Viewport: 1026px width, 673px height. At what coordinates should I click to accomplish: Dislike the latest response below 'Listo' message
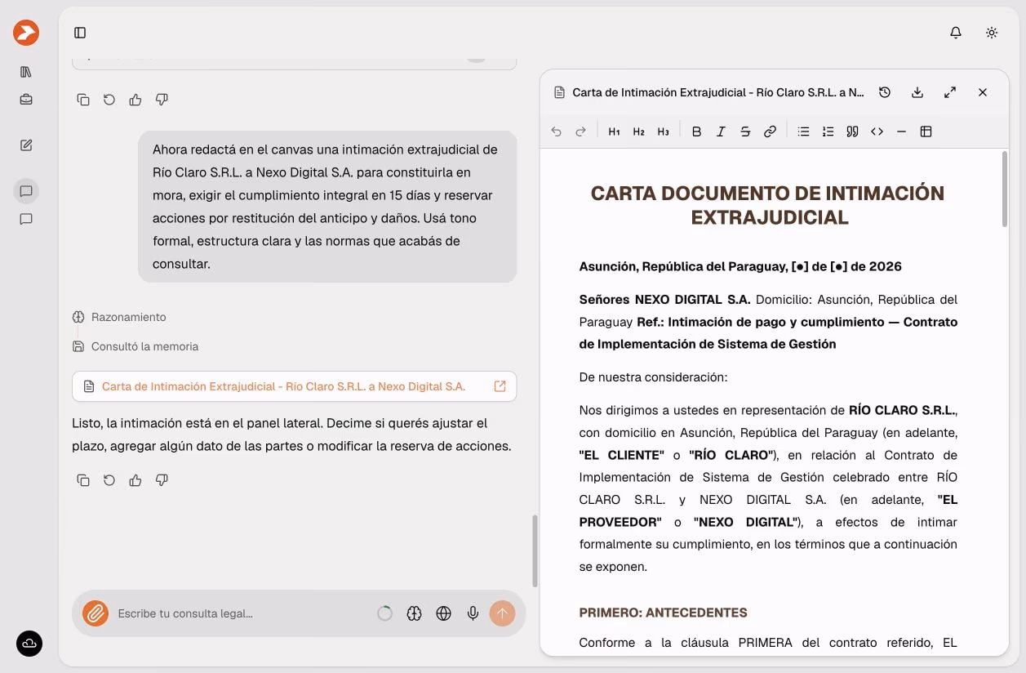(x=162, y=480)
